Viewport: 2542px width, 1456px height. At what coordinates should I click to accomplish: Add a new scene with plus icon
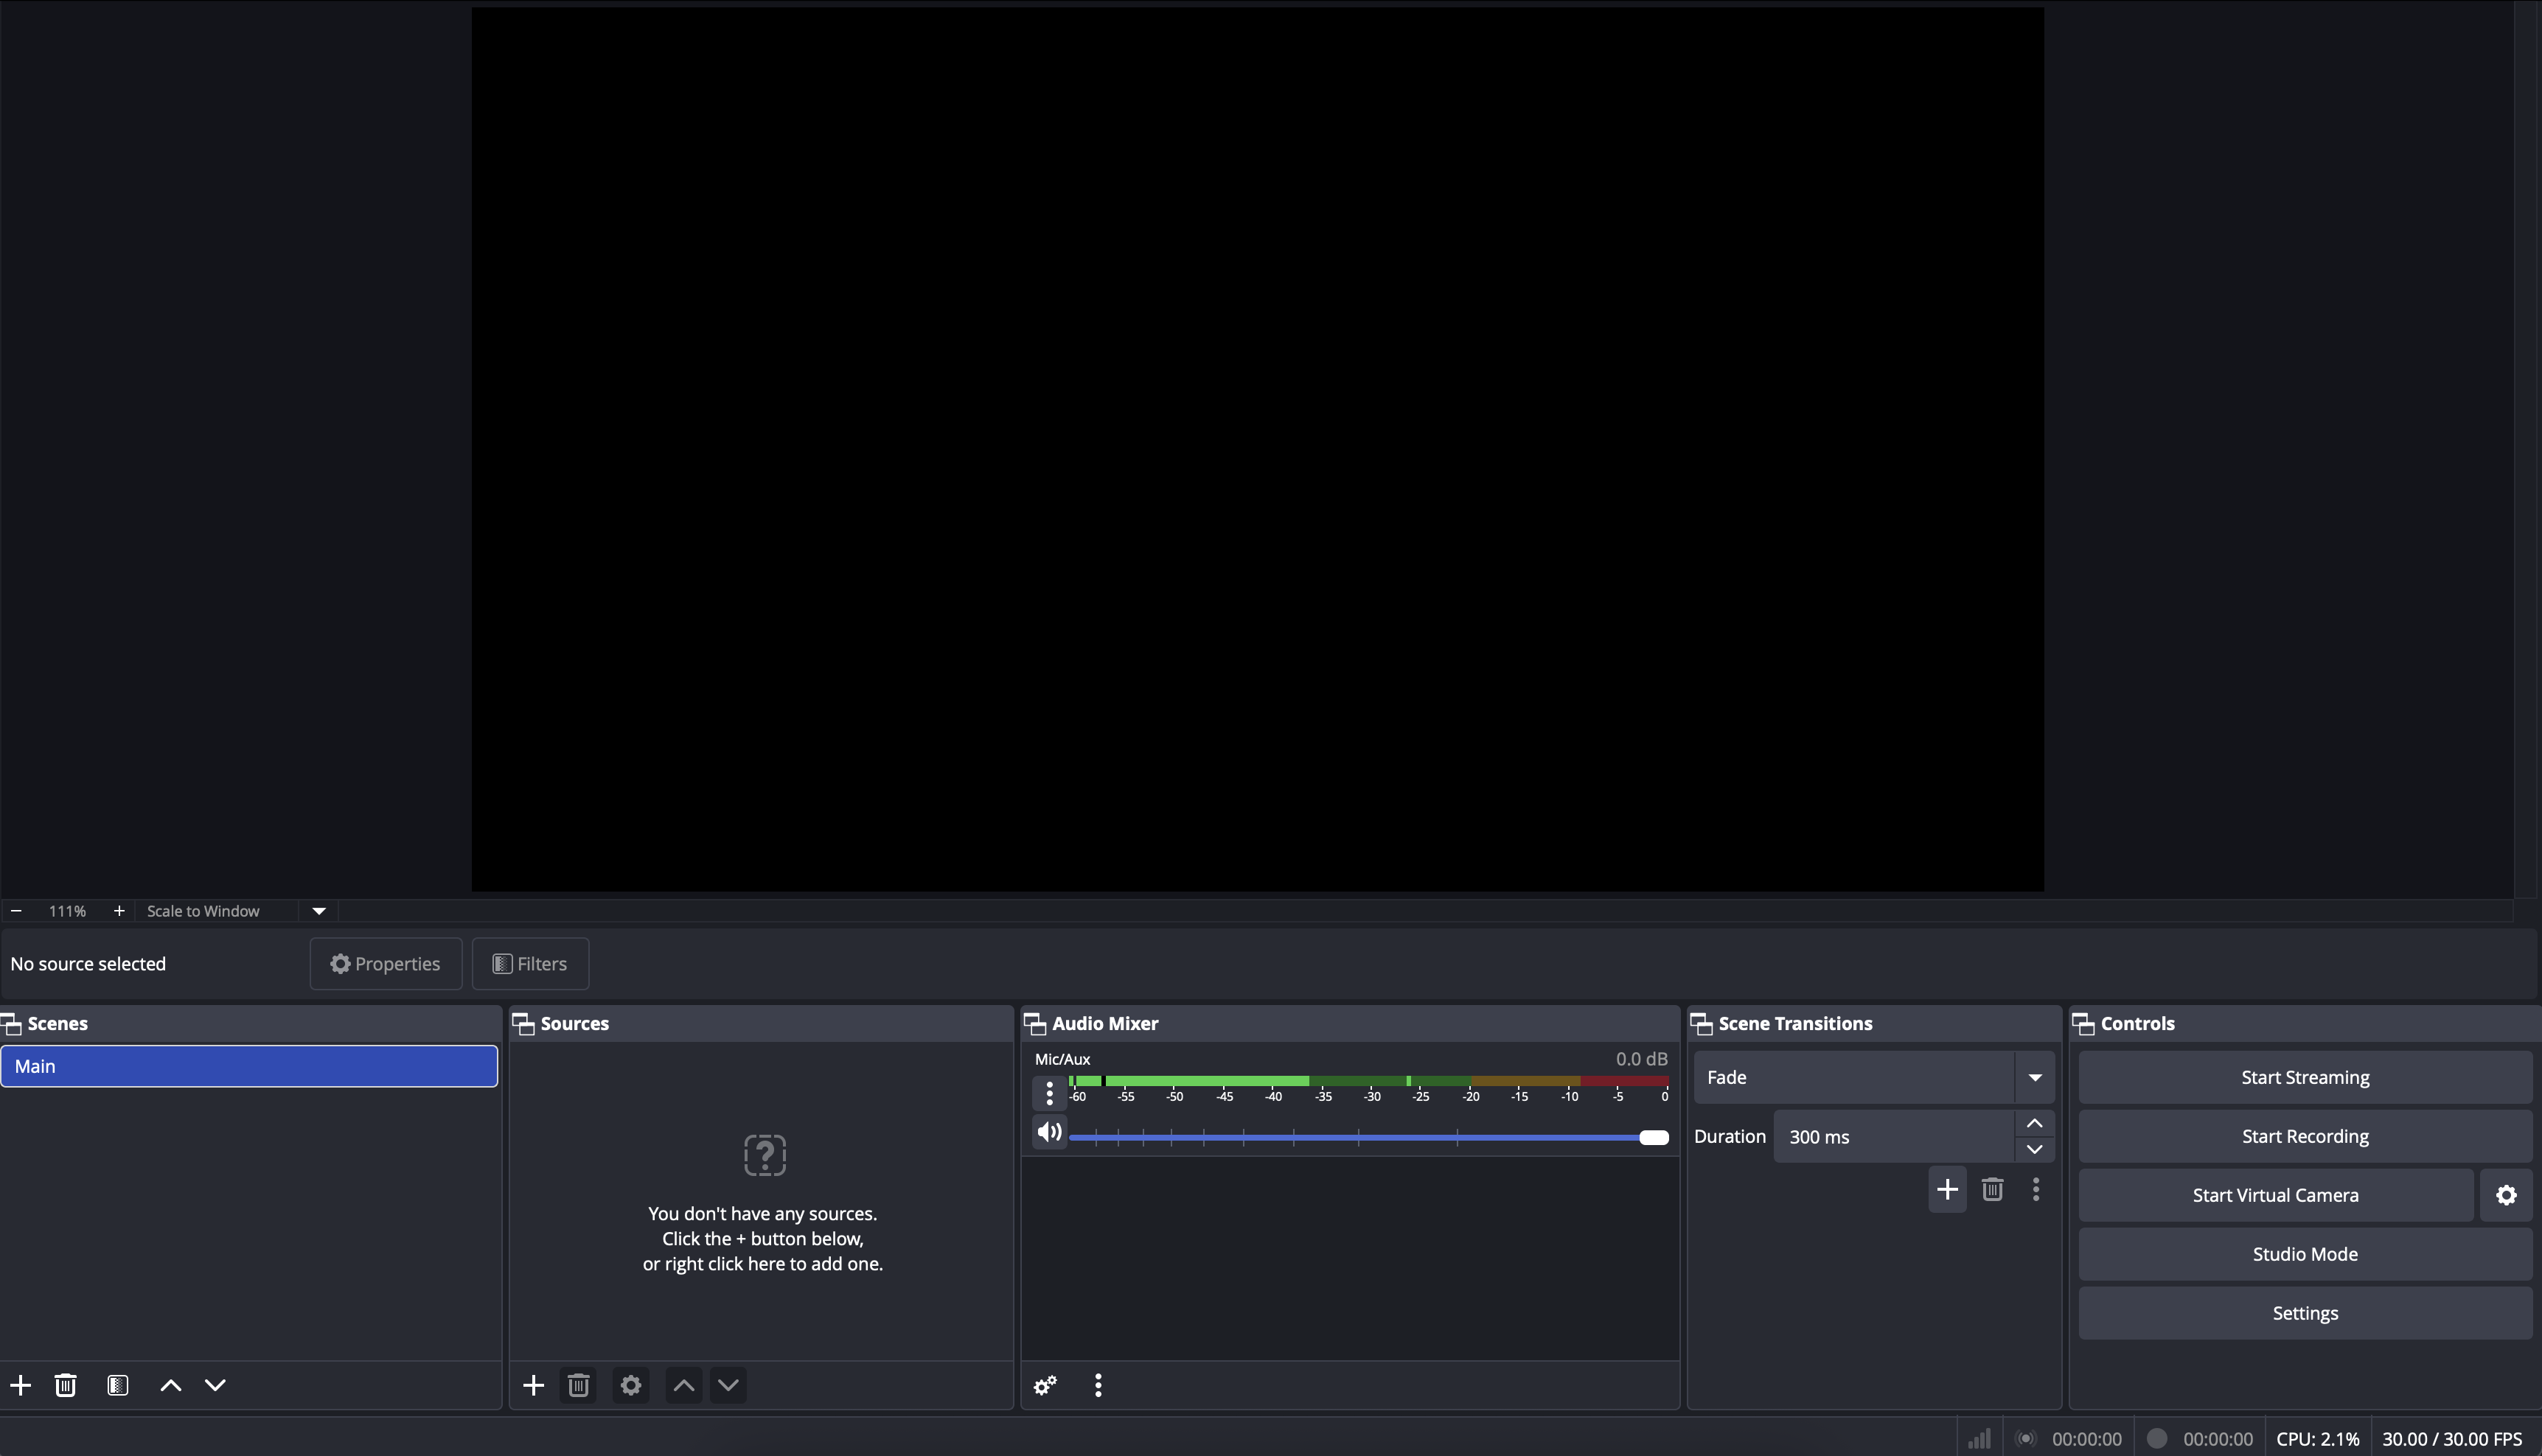[x=21, y=1385]
